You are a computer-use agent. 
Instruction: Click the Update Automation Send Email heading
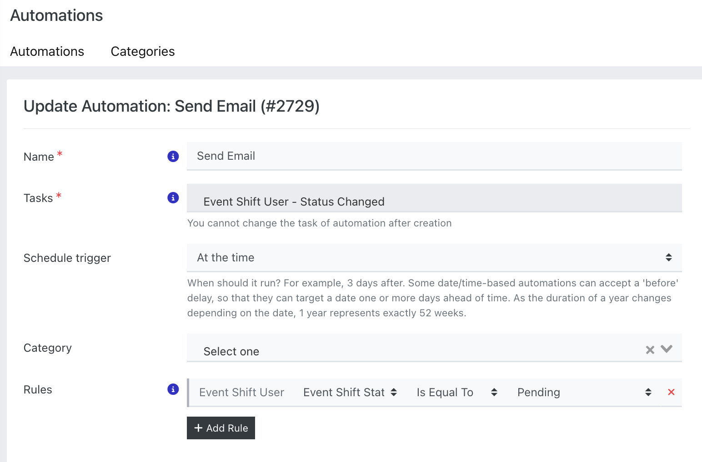coord(171,106)
